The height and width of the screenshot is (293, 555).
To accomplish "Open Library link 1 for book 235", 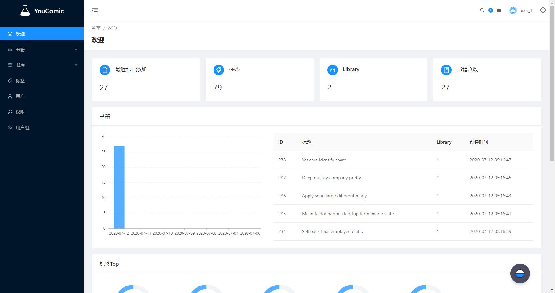I will (438, 214).
